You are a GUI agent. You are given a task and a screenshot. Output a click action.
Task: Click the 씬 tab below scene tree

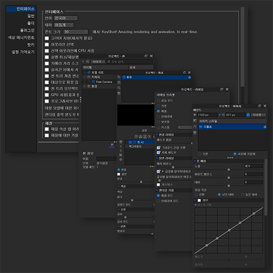(x=112, y=145)
